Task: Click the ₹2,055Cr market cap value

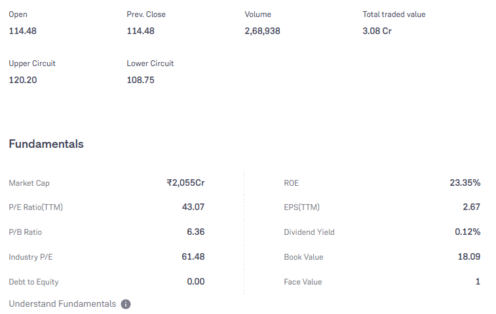Action: (185, 183)
